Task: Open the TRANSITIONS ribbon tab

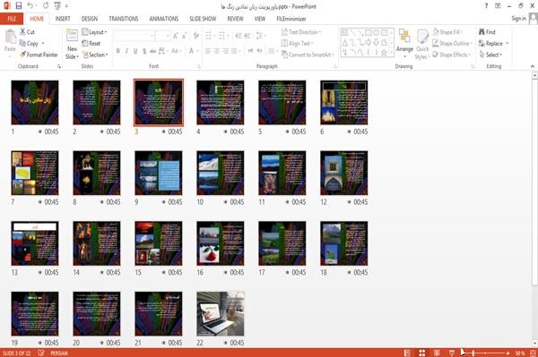Action: click(124, 19)
